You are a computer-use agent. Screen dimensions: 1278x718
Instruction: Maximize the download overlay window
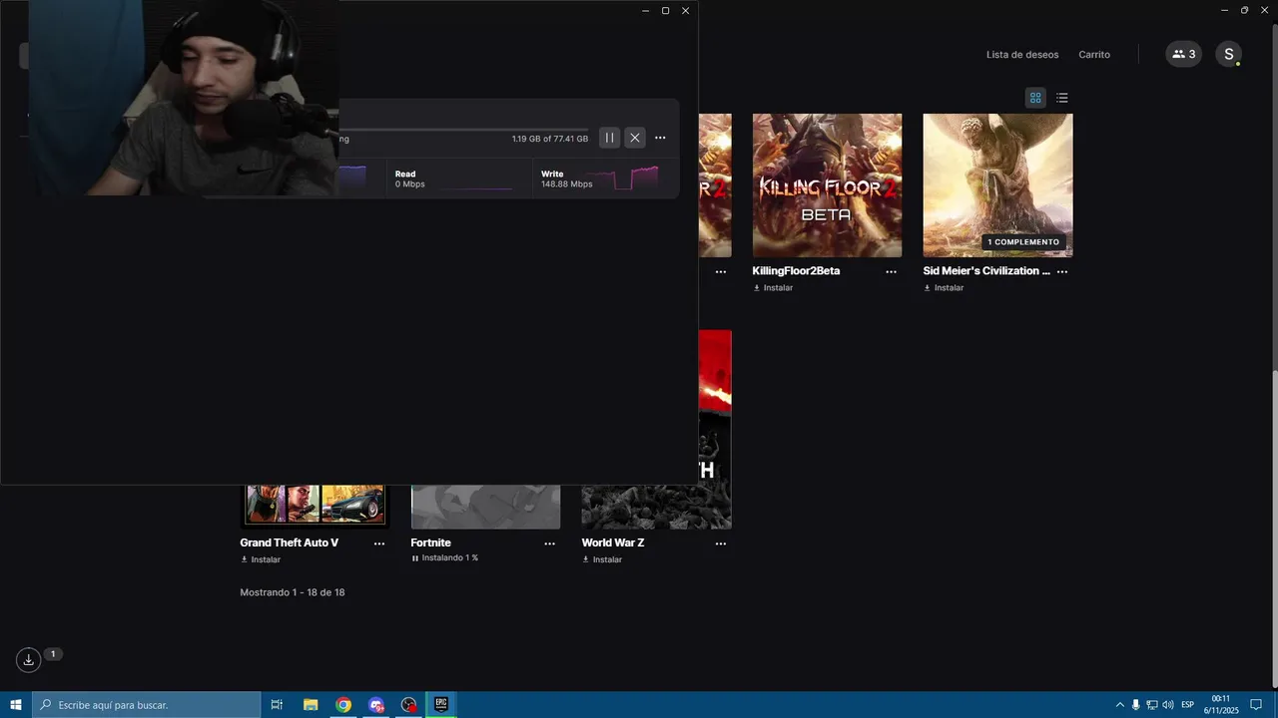pos(665,11)
